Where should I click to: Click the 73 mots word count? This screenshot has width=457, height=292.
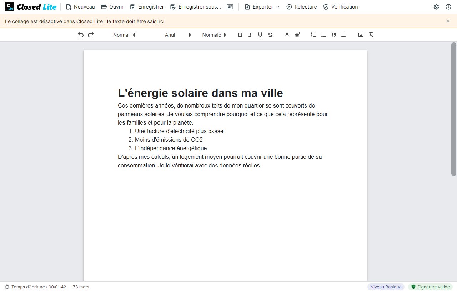pos(81,287)
